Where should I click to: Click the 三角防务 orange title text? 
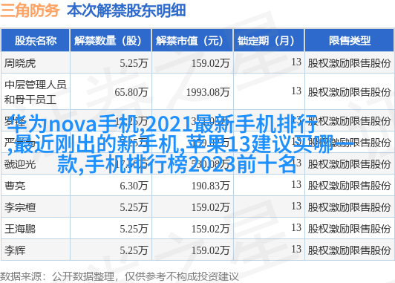click(x=30, y=10)
